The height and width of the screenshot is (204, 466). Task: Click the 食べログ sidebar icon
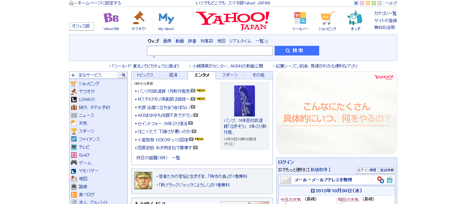point(74,195)
